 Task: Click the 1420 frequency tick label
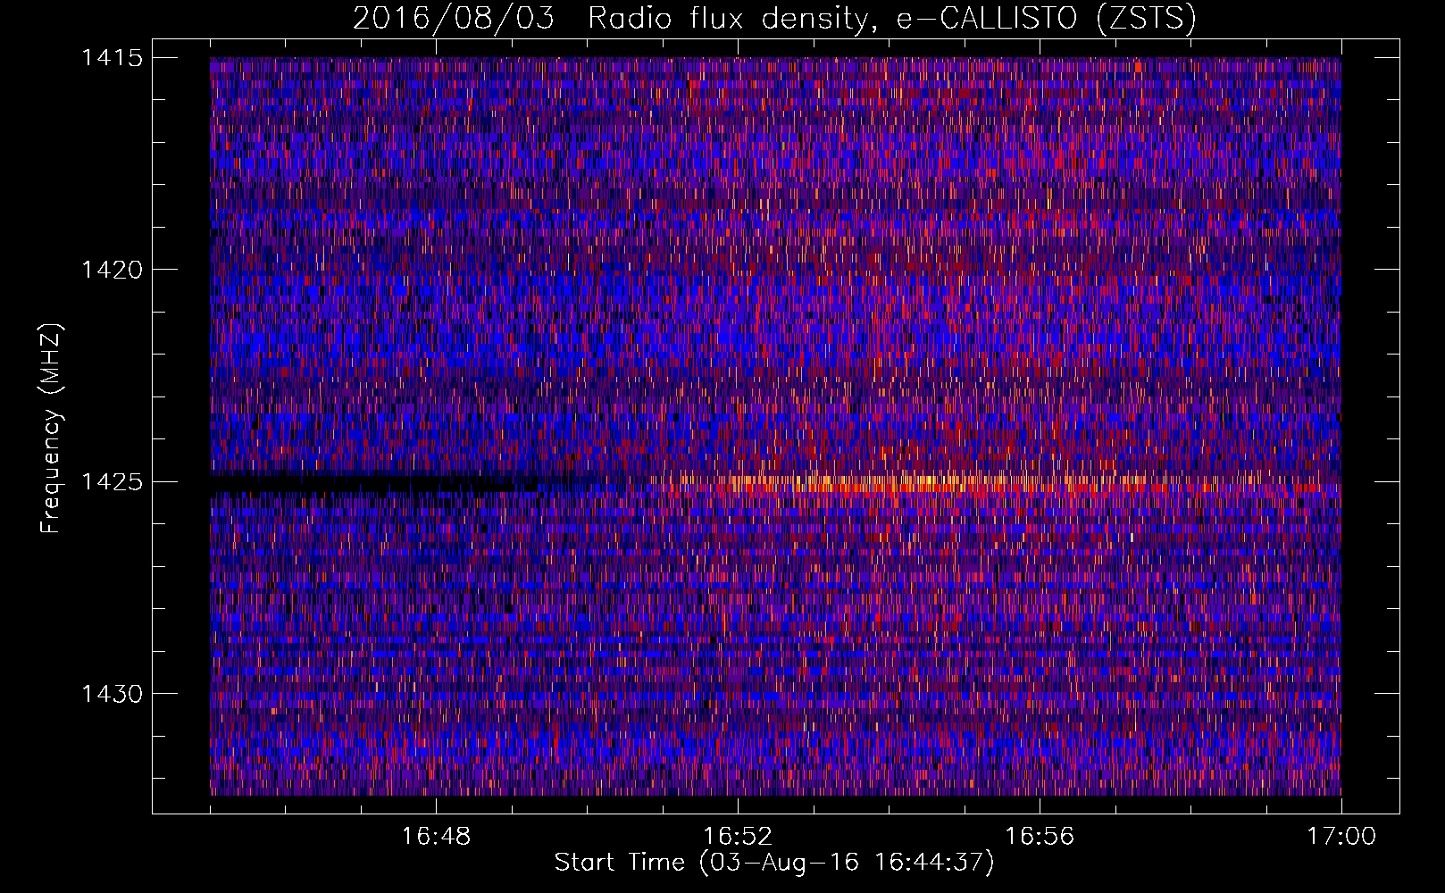(112, 270)
